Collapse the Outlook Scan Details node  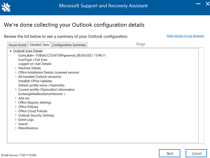pyautogui.click(x=10, y=51)
